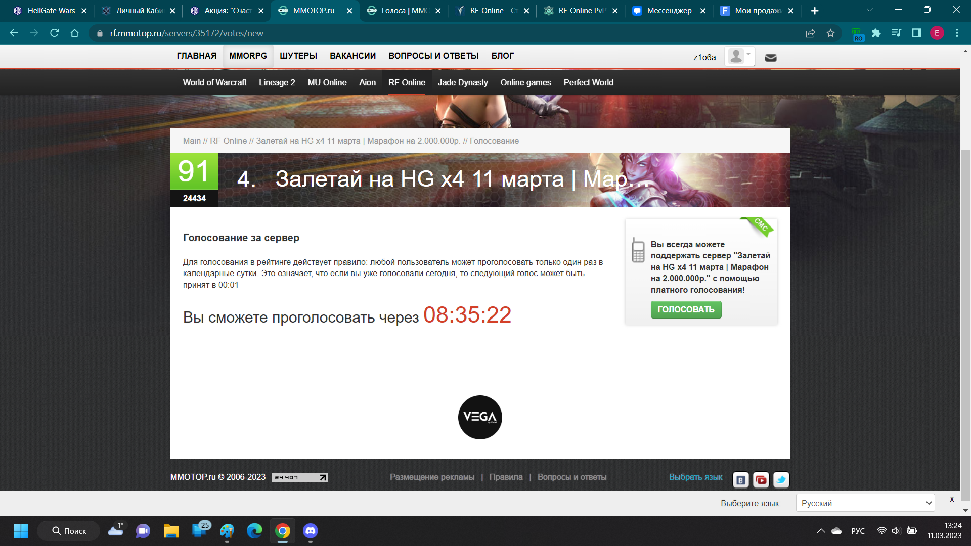Share this page via the share icon
Image resolution: width=971 pixels, height=546 pixels.
(x=810, y=33)
